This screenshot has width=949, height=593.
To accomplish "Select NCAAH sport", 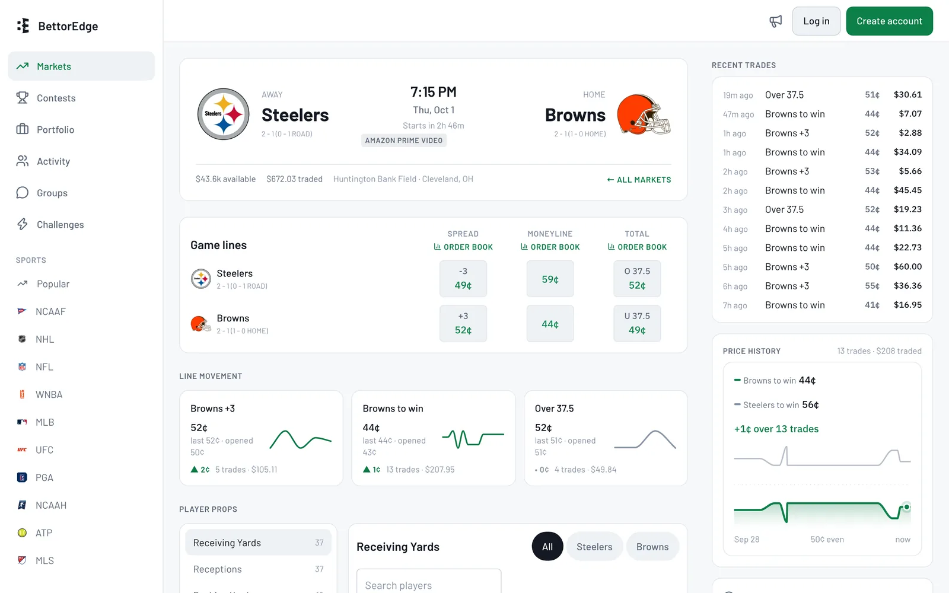I will (81, 505).
